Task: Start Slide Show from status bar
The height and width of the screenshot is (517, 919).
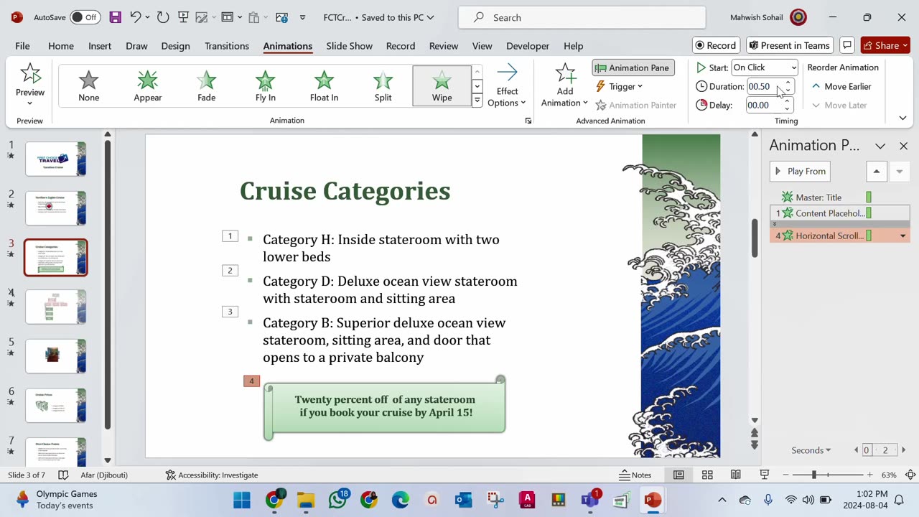Action: [765, 475]
